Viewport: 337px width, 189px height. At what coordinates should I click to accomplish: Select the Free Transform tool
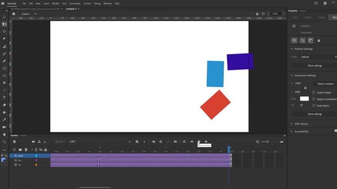point(4,24)
